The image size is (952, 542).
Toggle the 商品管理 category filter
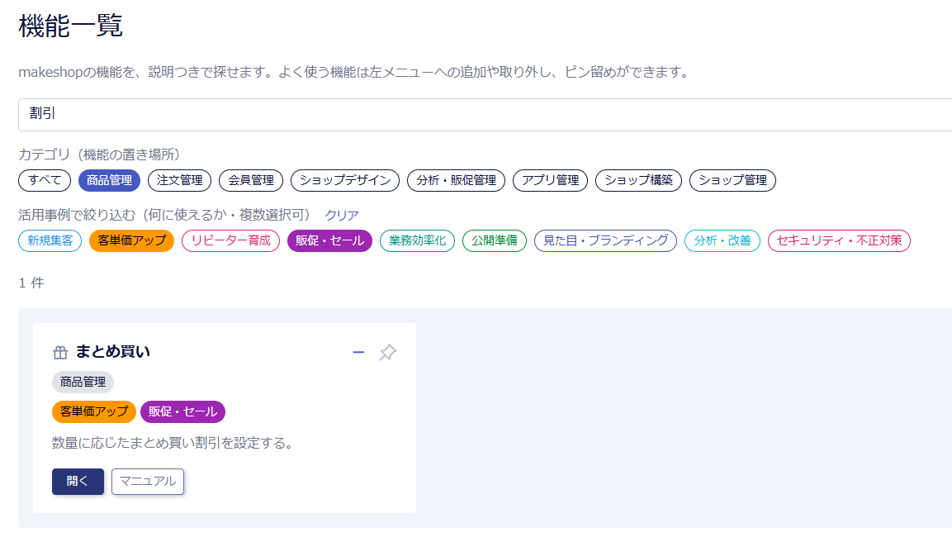[x=109, y=180]
